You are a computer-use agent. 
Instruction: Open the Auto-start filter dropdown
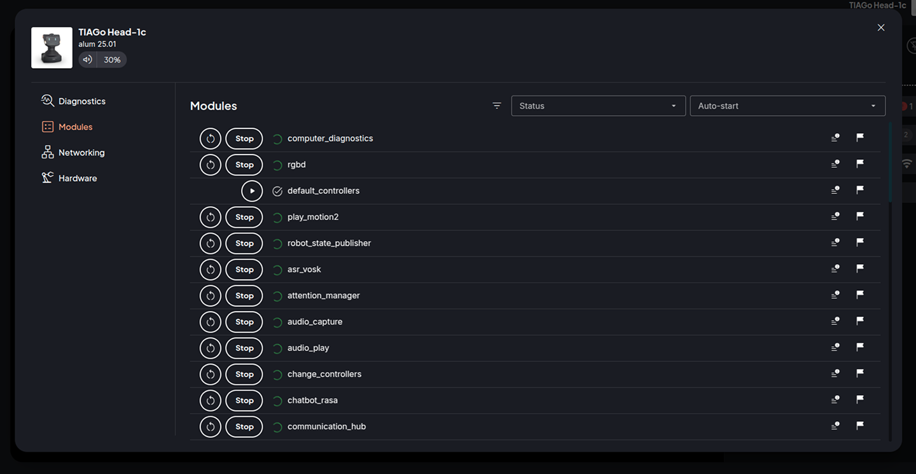788,106
